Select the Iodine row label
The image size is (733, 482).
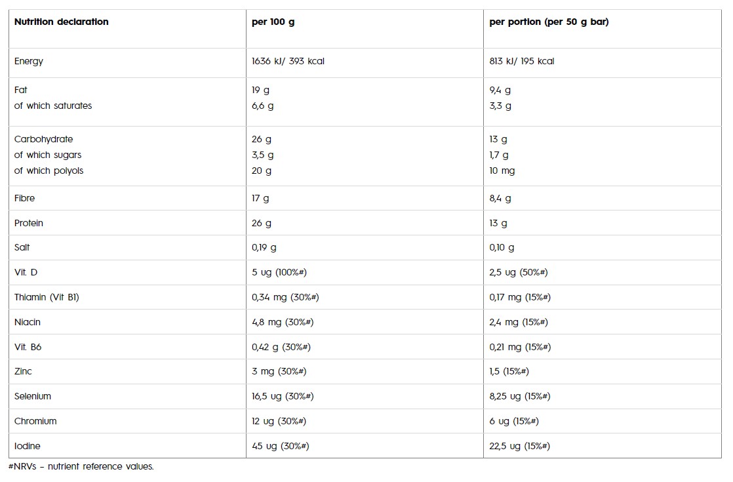coord(28,446)
